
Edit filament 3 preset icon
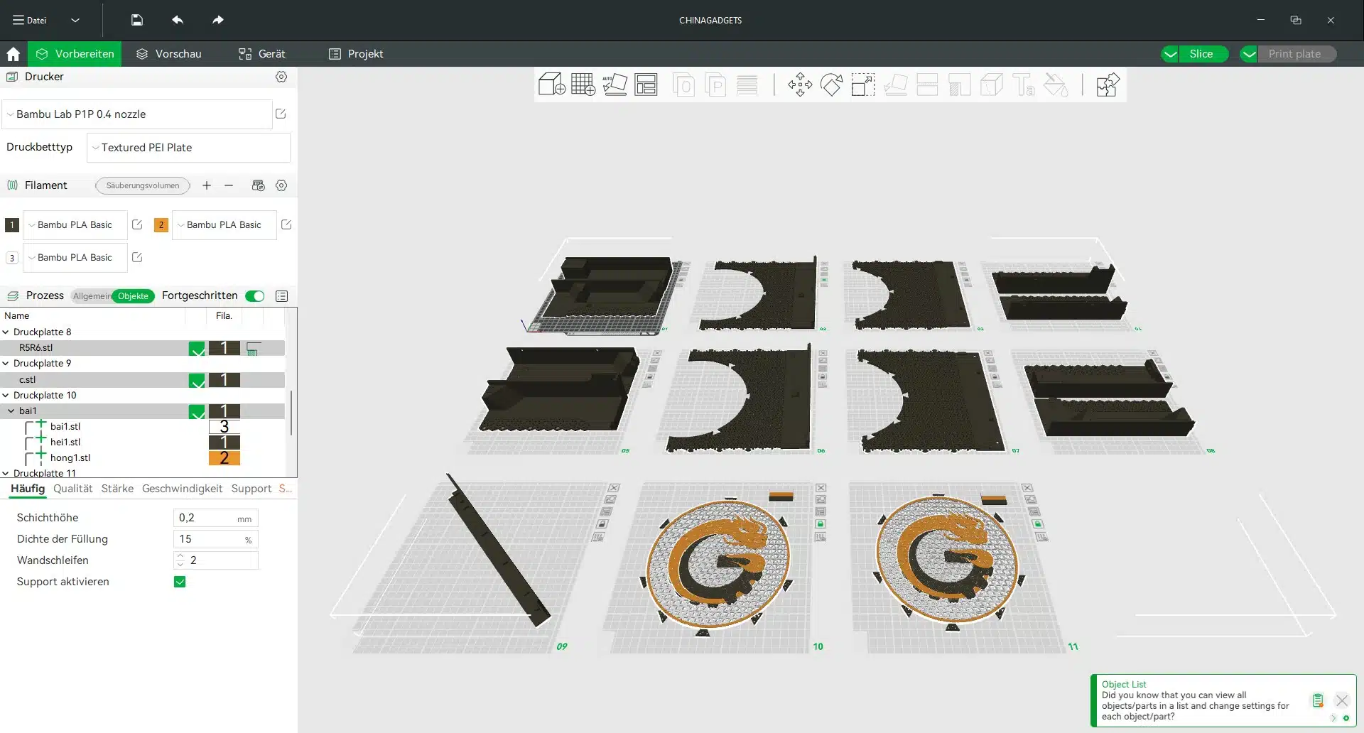(137, 257)
